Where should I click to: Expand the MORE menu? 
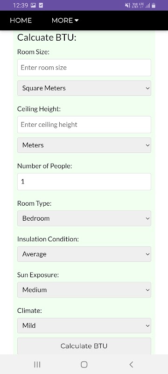tap(65, 21)
